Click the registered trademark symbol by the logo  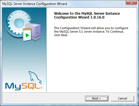point(41,88)
